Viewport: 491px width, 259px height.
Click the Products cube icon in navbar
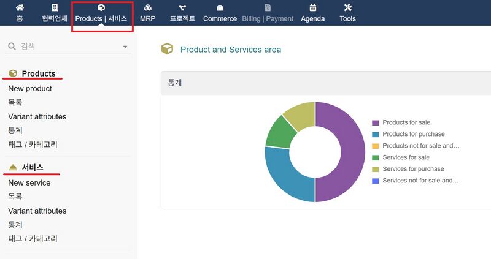click(x=101, y=8)
